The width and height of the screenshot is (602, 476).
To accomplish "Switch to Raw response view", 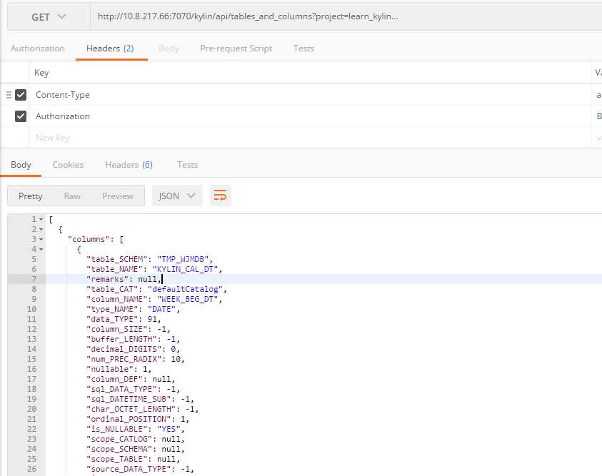I will point(72,196).
